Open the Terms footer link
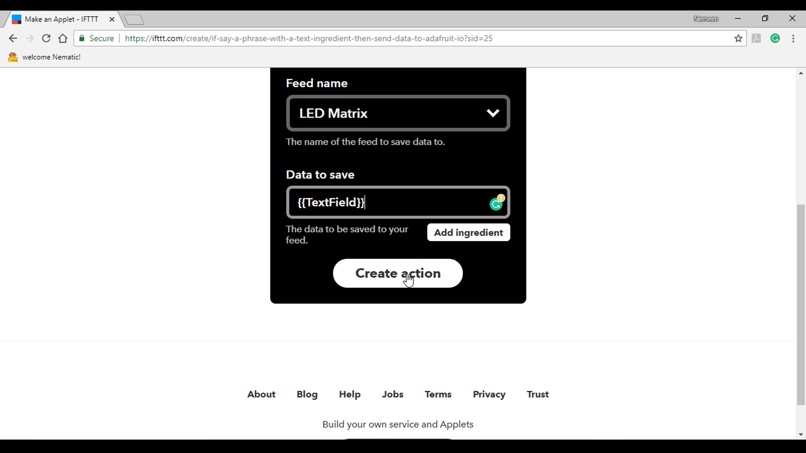 pos(438,394)
